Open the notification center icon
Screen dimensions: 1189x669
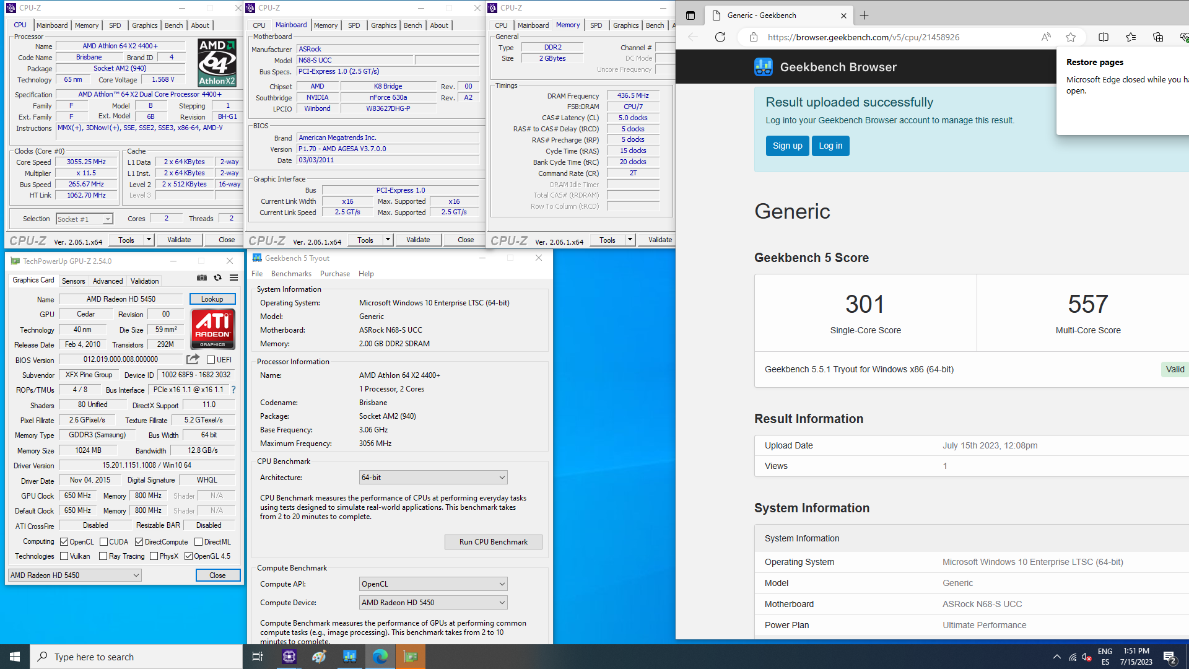click(x=1170, y=657)
